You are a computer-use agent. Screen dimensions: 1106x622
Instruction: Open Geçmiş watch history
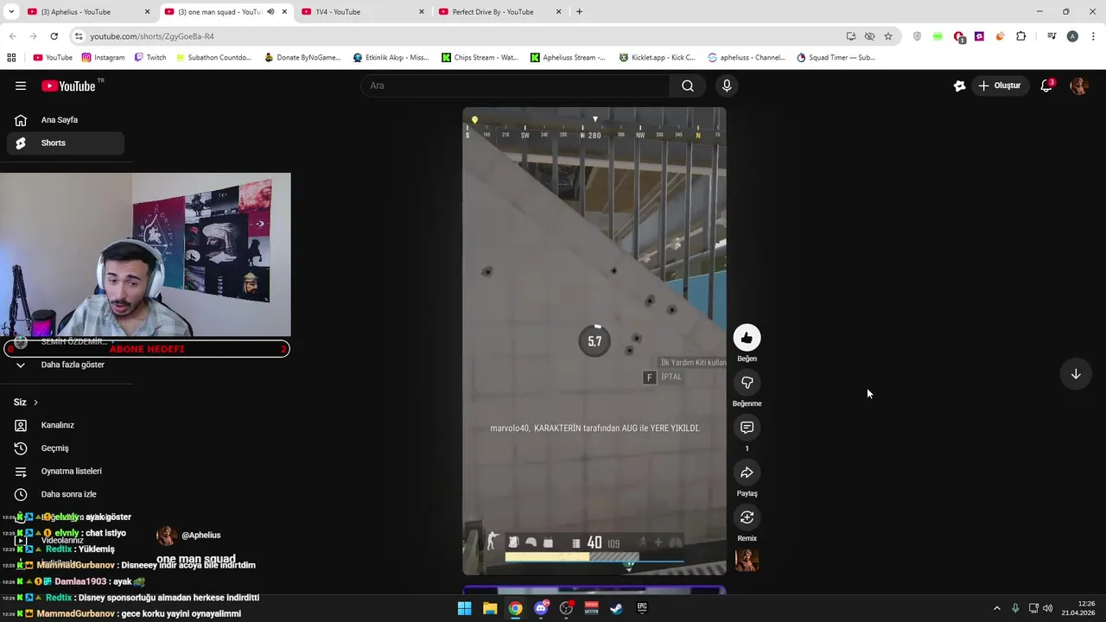(66, 448)
